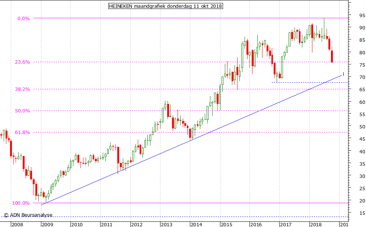
Task: Select the 70 price label on price axis
Action: tap(362, 77)
